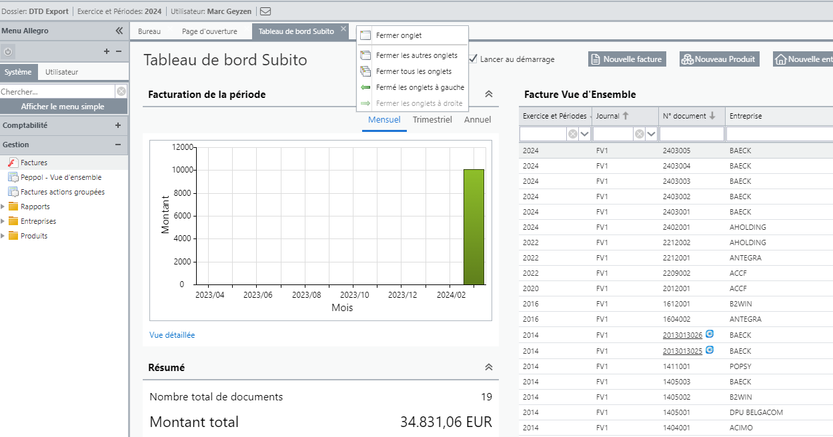The width and height of the screenshot is (833, 437).
Task: Click the green chart bar for 2024/03
Action: [474, 226]
